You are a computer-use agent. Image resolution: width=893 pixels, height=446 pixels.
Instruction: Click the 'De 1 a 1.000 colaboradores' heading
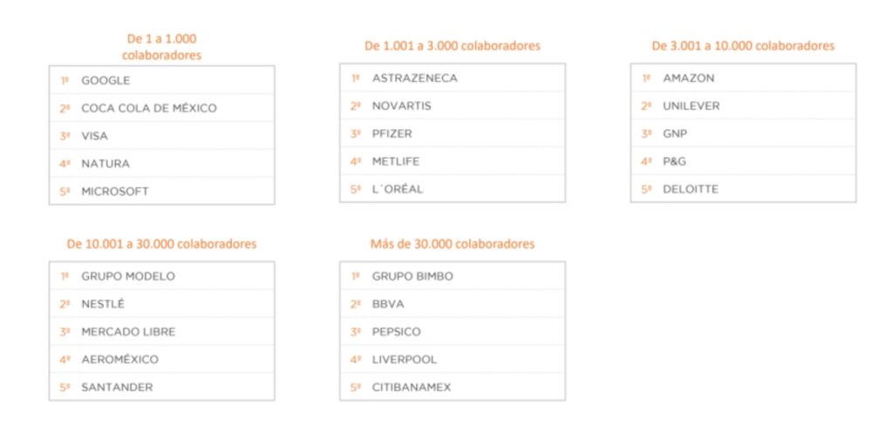click(161, 47)
